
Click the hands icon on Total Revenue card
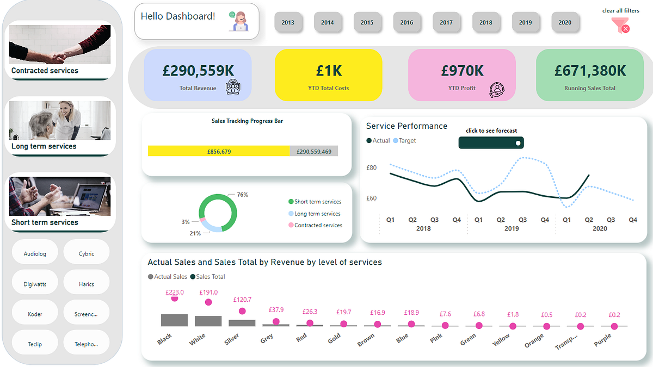pyautogui.click(x=232, y=86)
